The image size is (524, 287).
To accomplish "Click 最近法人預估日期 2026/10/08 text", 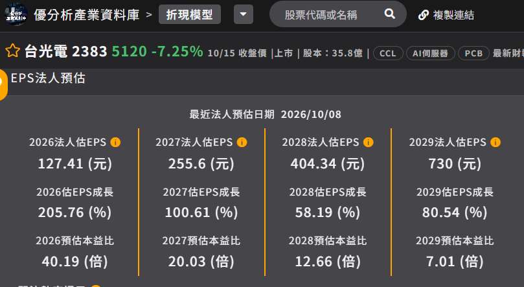I will point(266,114).
